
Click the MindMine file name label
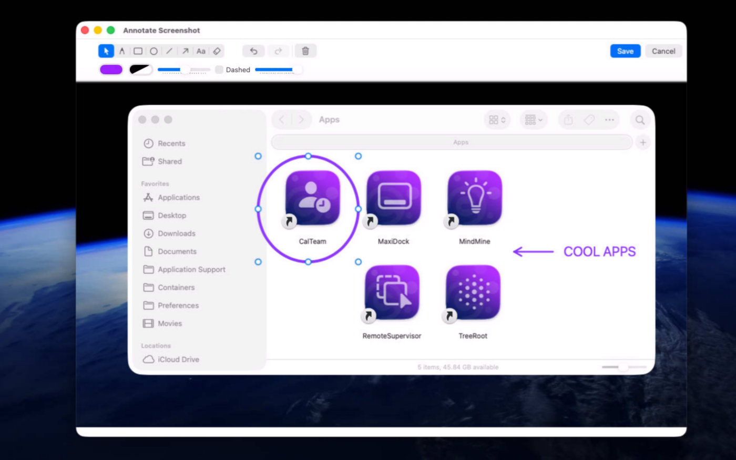tap(475, 242)
